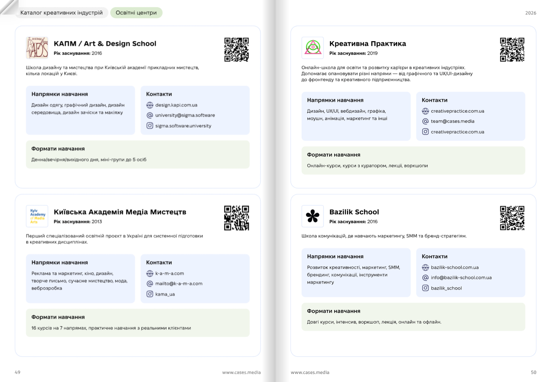Image resolution: width=550 pixels, height=382 pixels.
Task: Click the at-sign icon beside university@sigma.software
Action: point(150,115)
